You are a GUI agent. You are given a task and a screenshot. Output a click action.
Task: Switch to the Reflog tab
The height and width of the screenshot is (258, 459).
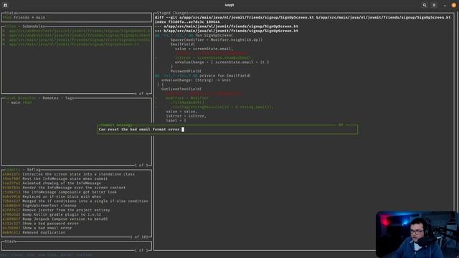point(34,170)
